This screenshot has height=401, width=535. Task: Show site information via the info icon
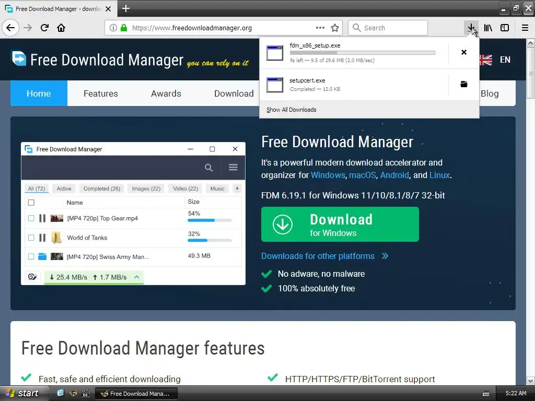coord(113,28)
